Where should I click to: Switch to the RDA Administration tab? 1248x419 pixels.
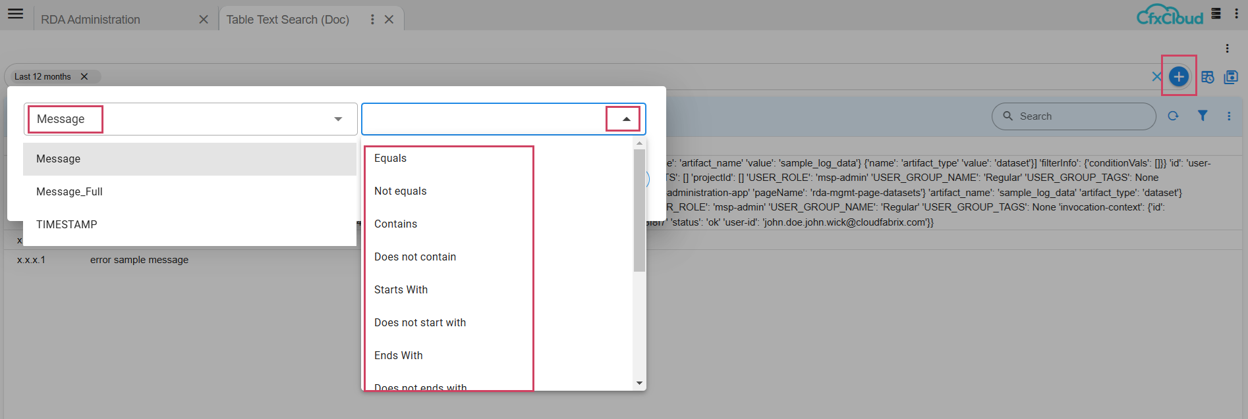91,20
